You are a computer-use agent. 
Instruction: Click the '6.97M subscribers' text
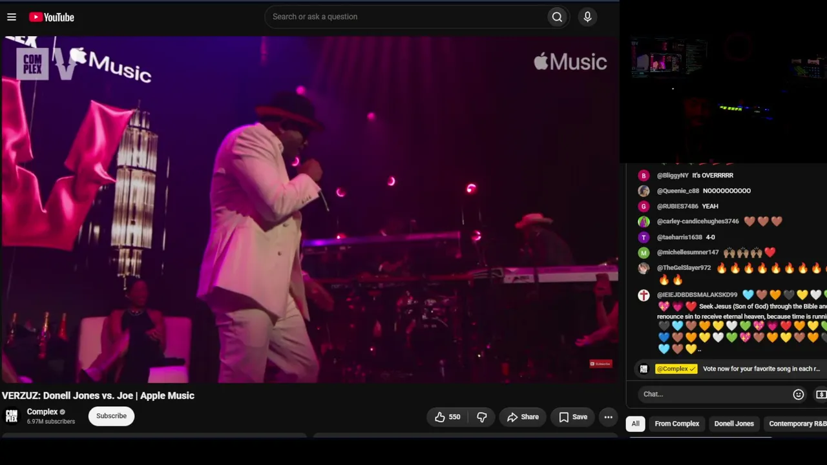coord(51,422)
